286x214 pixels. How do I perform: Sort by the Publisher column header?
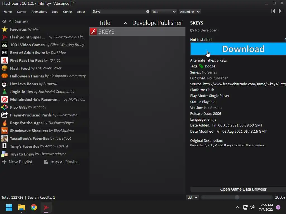tap(170, 23)
